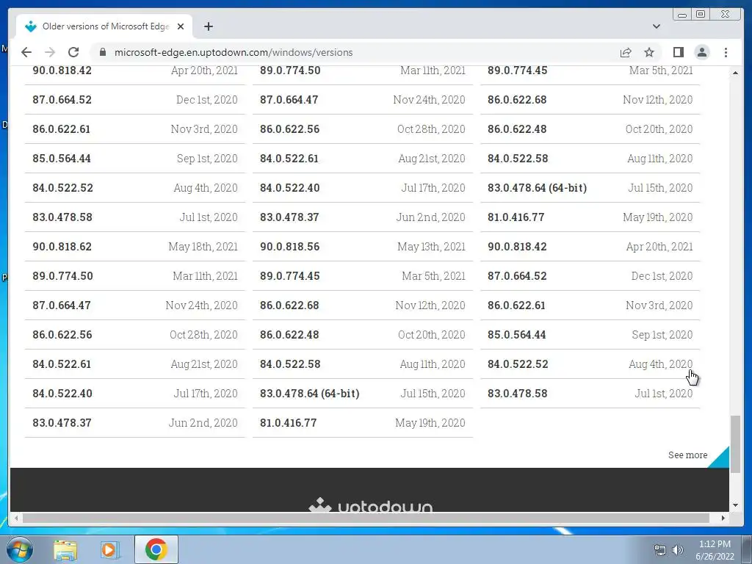Open the Windows Start menu orb
Viewport: 752px width, 564px height.
point(20,549)
